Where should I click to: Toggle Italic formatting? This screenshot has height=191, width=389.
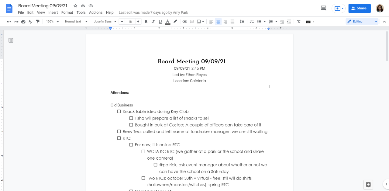pos(153,22)
